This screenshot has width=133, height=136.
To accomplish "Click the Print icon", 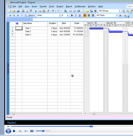I will tap(23, 11).
